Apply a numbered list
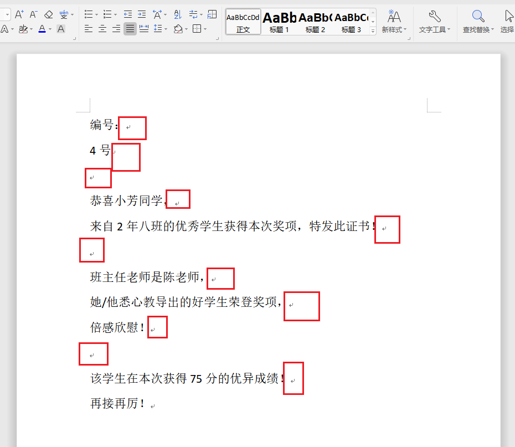The height and width of the screenshot is (447, 515). tap(107, 14)
